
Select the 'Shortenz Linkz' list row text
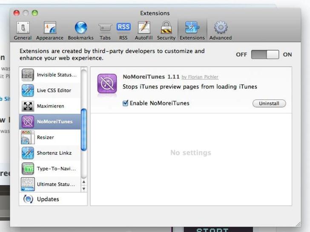coord(54,153)
